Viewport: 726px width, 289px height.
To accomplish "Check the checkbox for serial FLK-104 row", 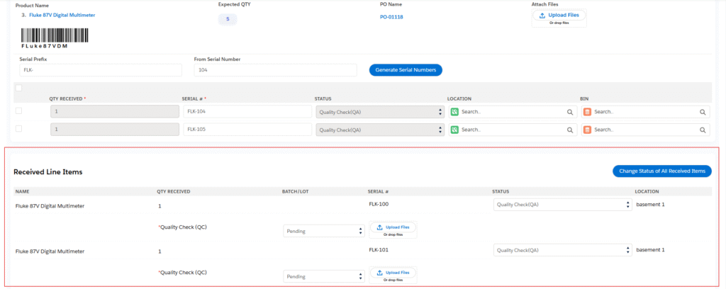I will click(x=18, y=111).
